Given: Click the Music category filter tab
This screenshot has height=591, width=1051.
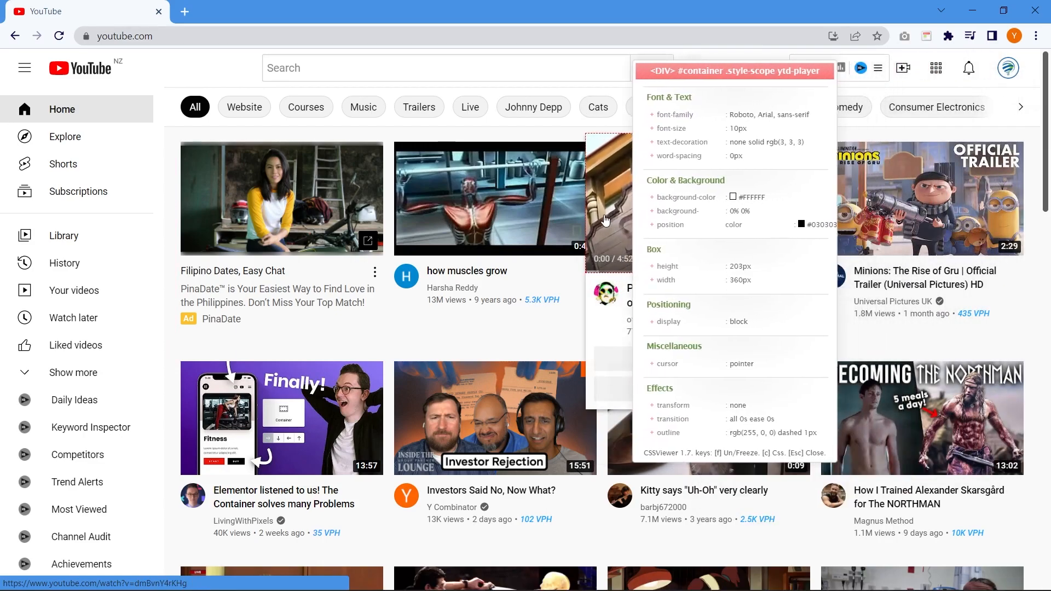Looking at the screenshot, I should 363,107.
